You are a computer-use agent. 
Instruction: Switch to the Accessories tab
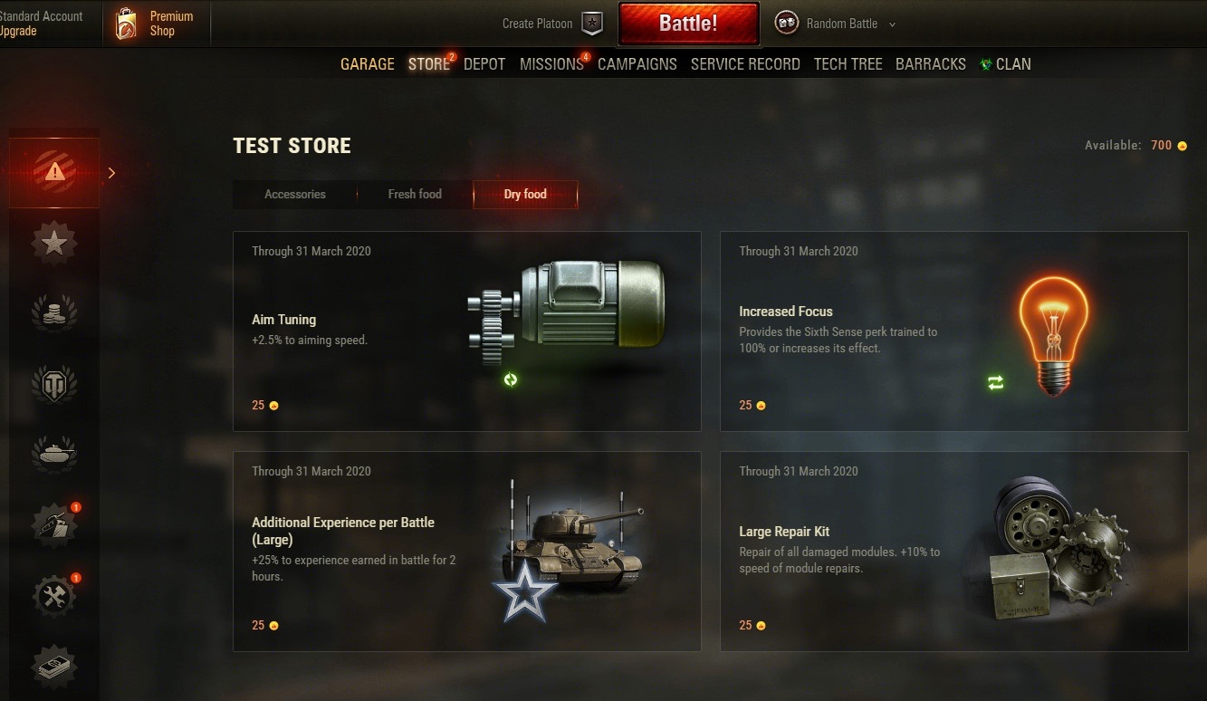click(295, 194)
